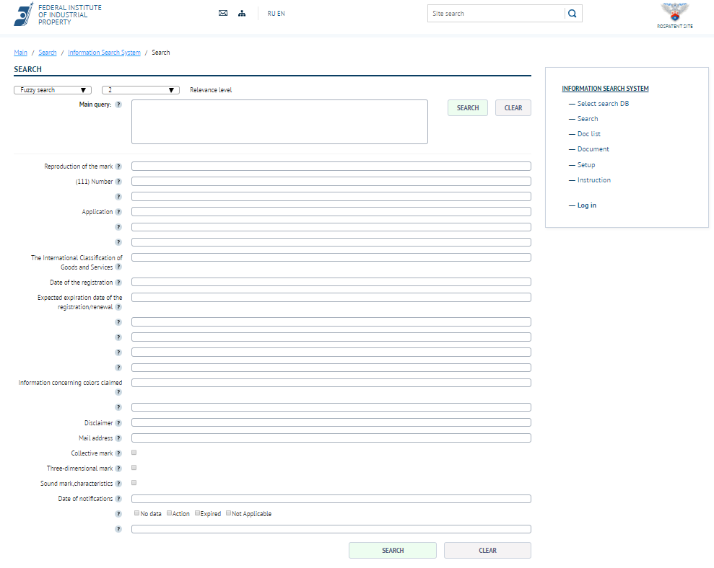Viewport: 714px width, 568px height.
Task: Click the Search button beside Main query
Action: tap(468, 108)
